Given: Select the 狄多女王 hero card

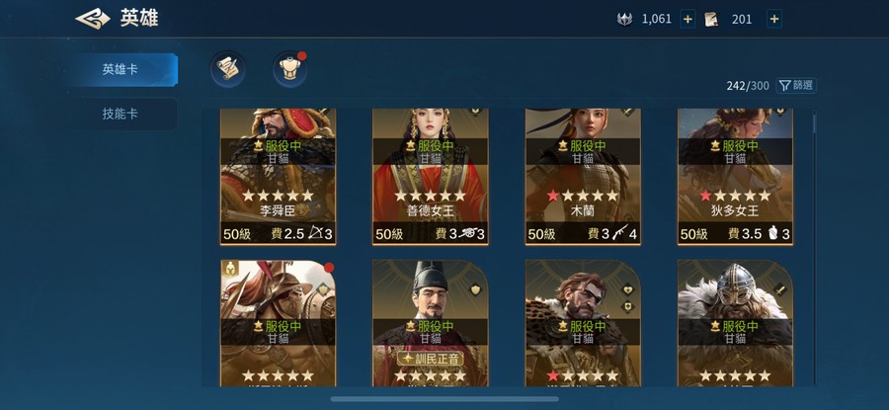Looking at the screenshot, I should point(735,177).
